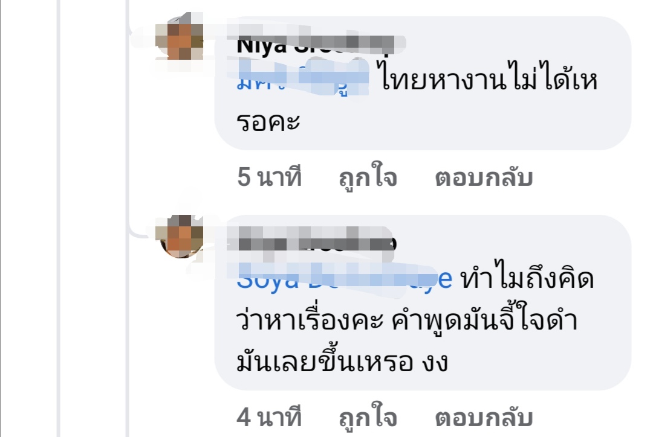Screen dimensions: 653x437
Task: Reply (ตอบกลับ) to the 5 นาที comment
Action: point(484,177)
